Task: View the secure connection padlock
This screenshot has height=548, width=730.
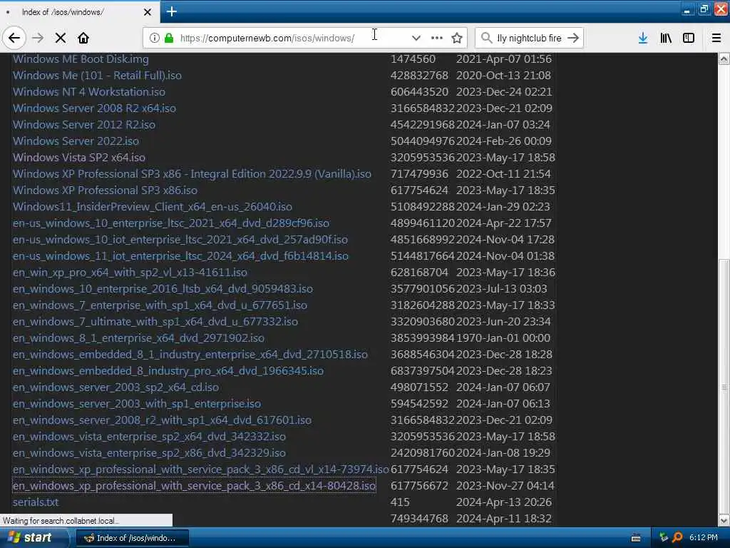Action: (169, 38)
